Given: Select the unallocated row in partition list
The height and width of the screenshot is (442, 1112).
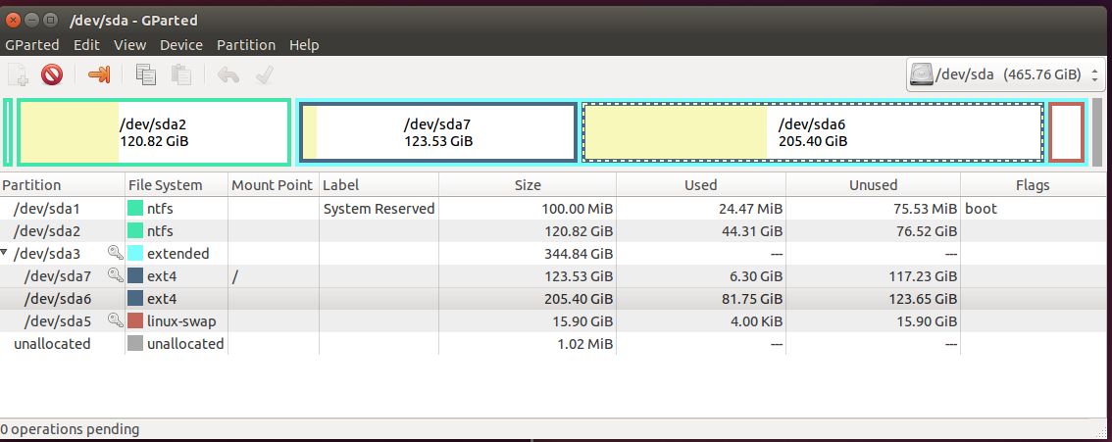Looking at the screenshot, I should tap(52, 344).
